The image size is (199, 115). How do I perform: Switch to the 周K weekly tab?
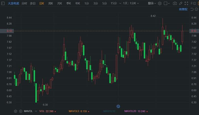tap(51, 3)
